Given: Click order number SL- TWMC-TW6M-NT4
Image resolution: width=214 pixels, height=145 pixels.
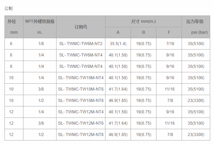Looking at the screenshot, I should [x=81, y=55].
